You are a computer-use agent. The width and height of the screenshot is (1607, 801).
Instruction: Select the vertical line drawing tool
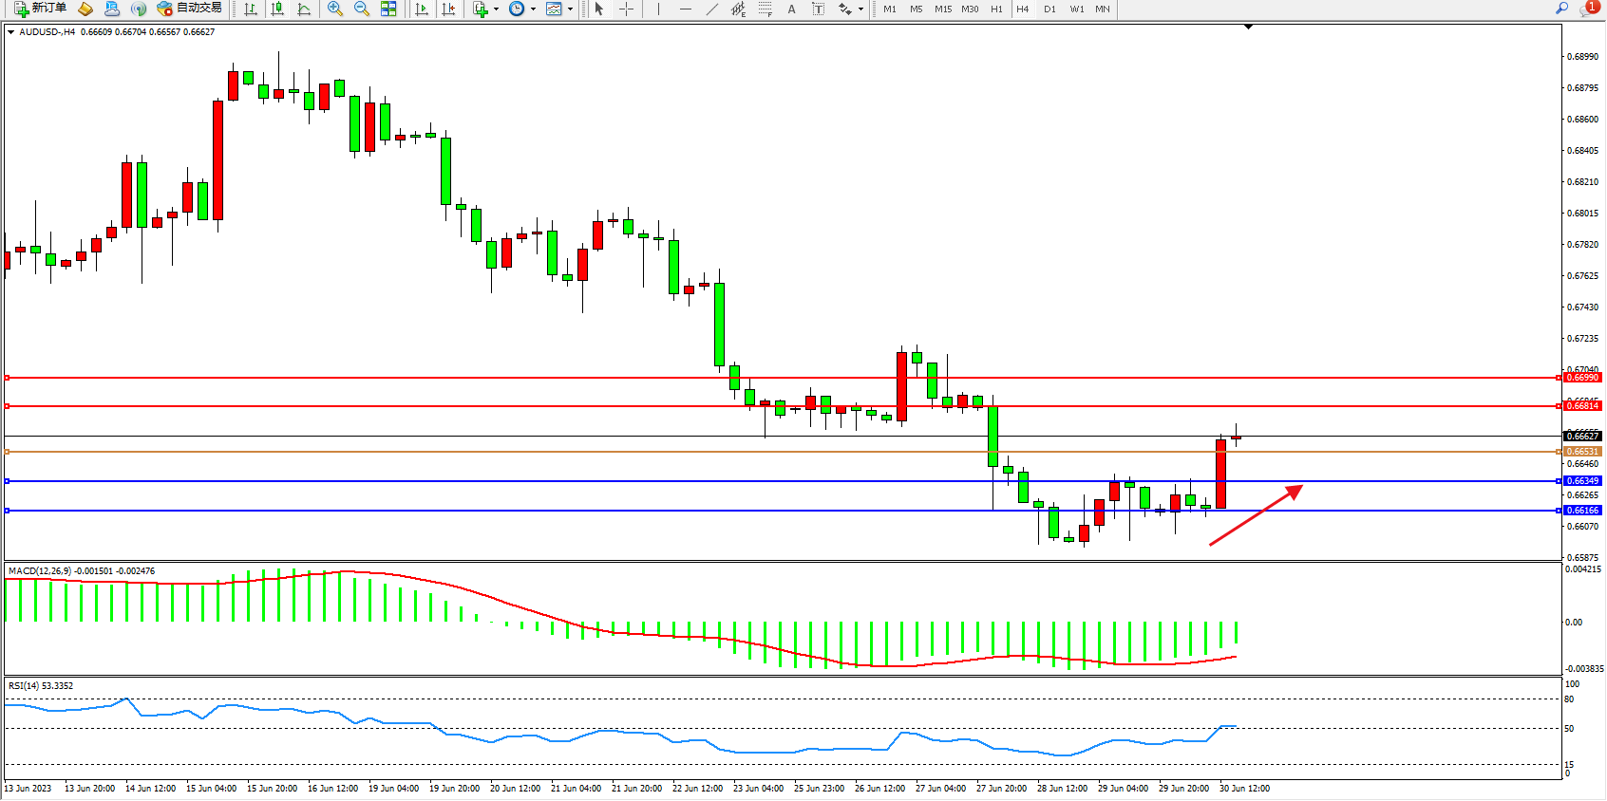pyautogui.click(x=658, y=9)
